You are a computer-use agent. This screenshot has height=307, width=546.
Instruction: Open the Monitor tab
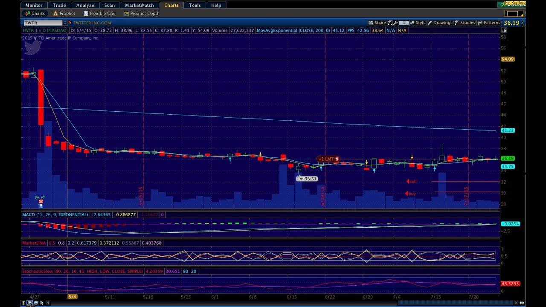click(x=34, y=5)
